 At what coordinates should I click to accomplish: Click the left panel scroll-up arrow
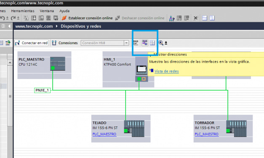(x=10, y=63)
